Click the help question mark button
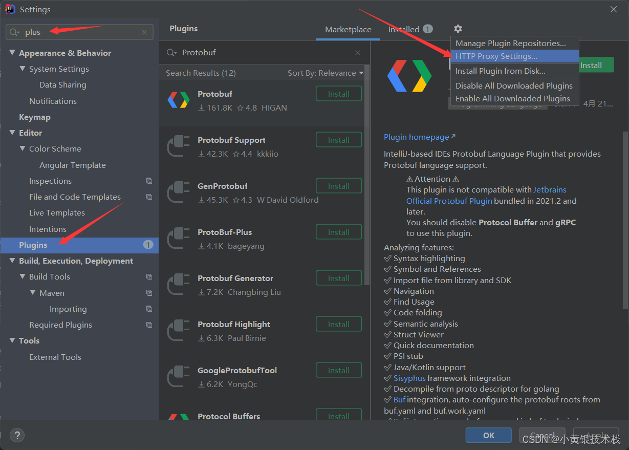This screenshot has height=450, width=629. point(17,436)
